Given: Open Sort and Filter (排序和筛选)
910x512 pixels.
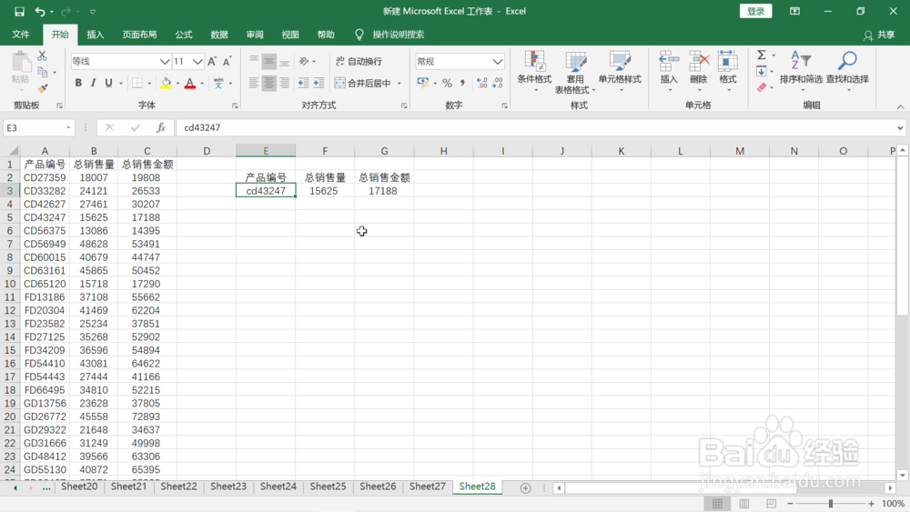Looking at the screenshot, I should pyautogui.click(x=801, y=71).
